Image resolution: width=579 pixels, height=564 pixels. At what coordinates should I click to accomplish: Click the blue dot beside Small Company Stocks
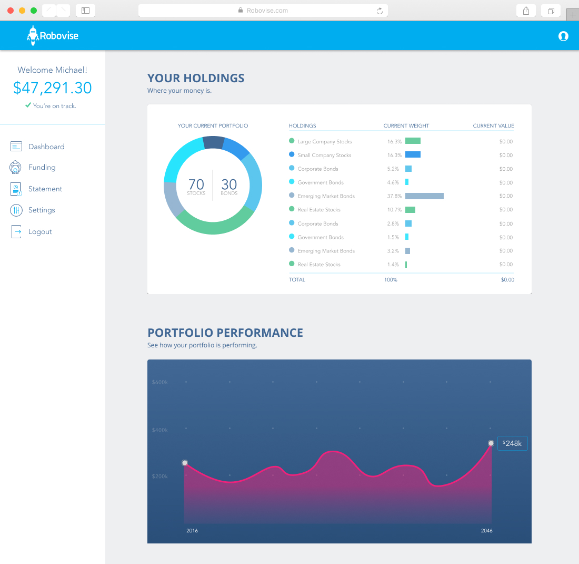[x=292, y=154]
